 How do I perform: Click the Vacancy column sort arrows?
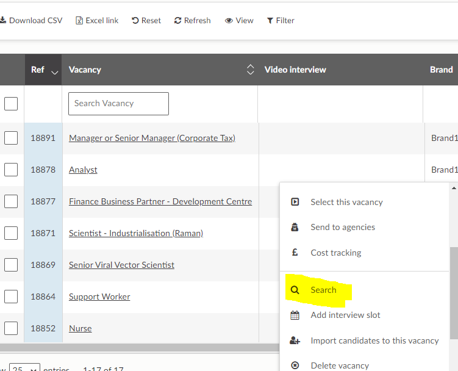click(x=250, y=70)
